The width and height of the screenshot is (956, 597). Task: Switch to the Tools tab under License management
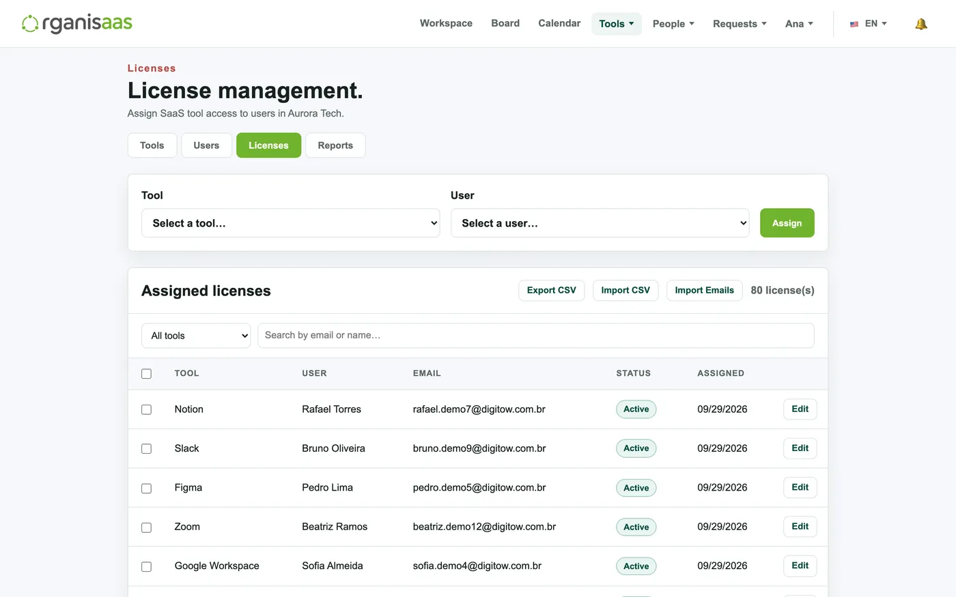tap(152, 145)
